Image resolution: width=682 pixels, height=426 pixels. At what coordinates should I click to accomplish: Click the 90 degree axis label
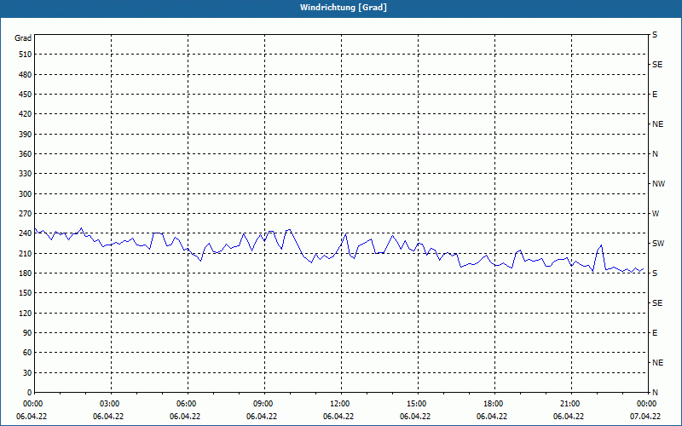tap(27, 333)
